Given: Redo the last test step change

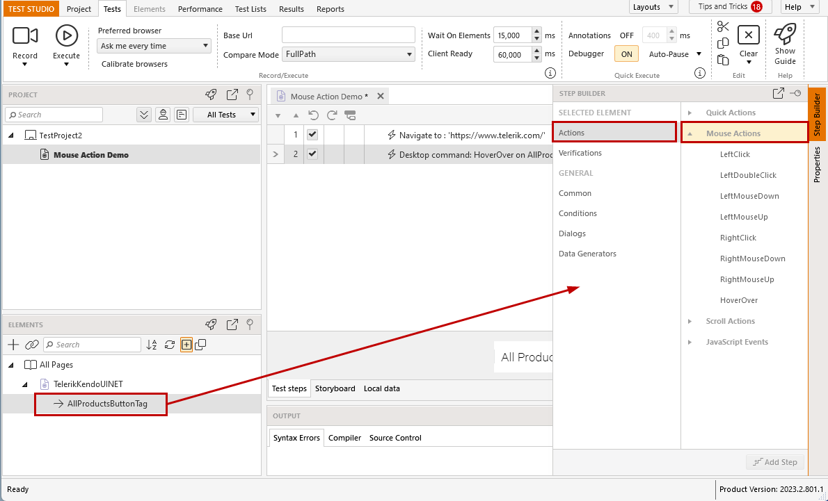Looking at the screenshot, I should pos(332,115).
